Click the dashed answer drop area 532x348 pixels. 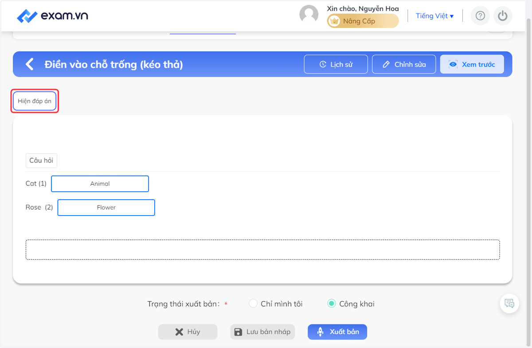tap(263, 250)
